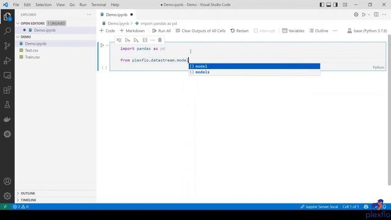The width and height of the screenshot is (391, 220).
Task: Choose the 'models' autocomplete suggestion
Action: pyautogui.click(x=254, y=72)
